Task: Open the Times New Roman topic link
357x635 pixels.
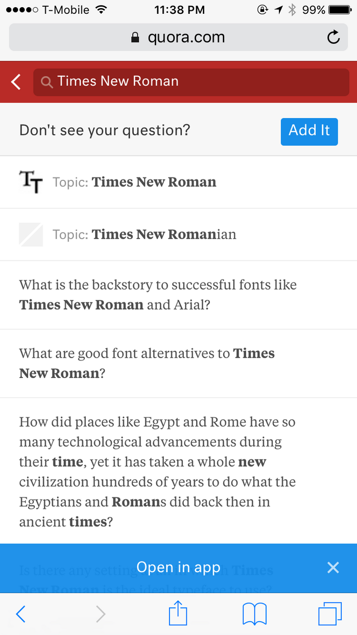Action: tap(153, 182)
